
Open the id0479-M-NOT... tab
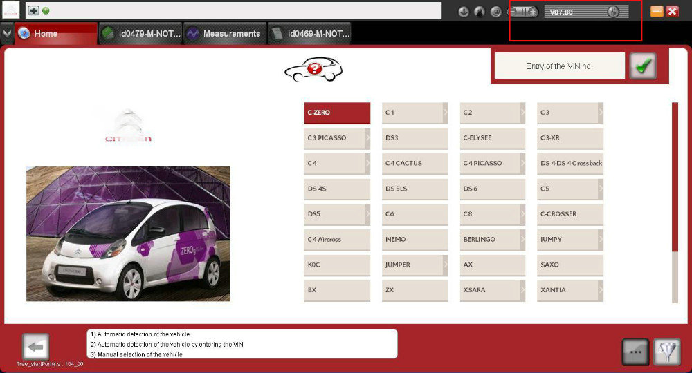pyautogui.click(x=140, y=33)
